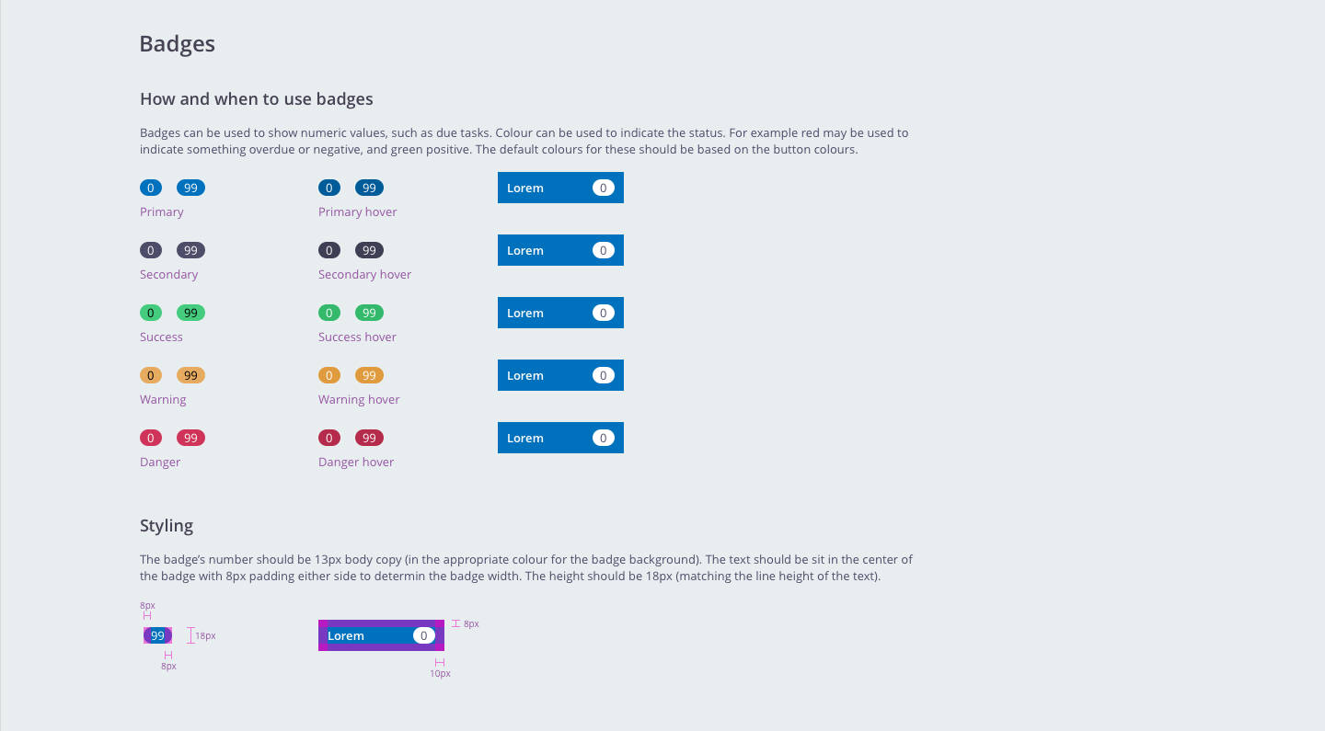Click the Primary badge showing 0
The image size is (1325, 731).
click(151, 188)
